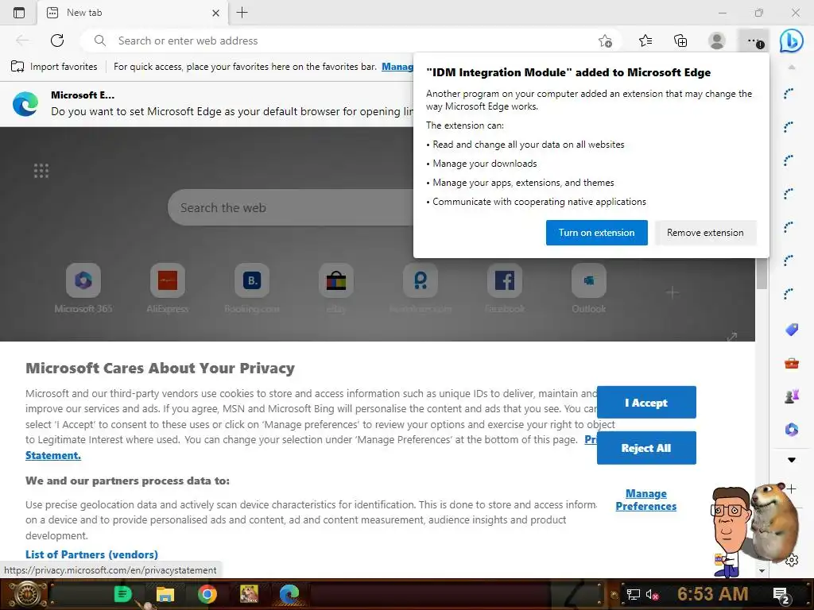This screenshot has height=610, width=814.
Task: Click the muted volume tray icon
Action: [x=653, y=594]
